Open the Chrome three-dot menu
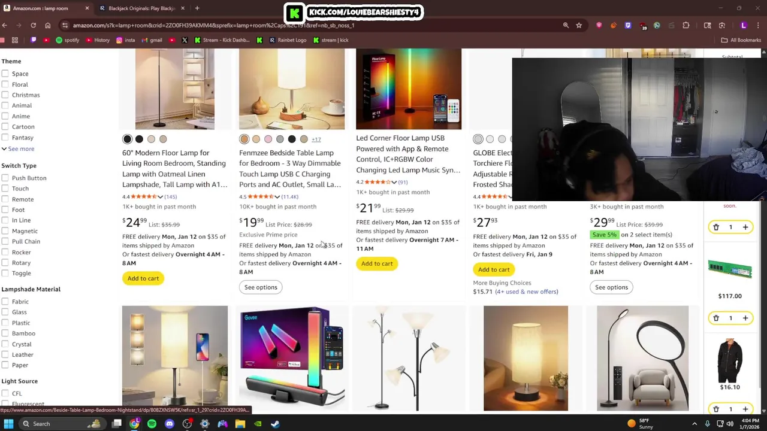Viewport: 767px width, 431px height. [x=759, y=25]
